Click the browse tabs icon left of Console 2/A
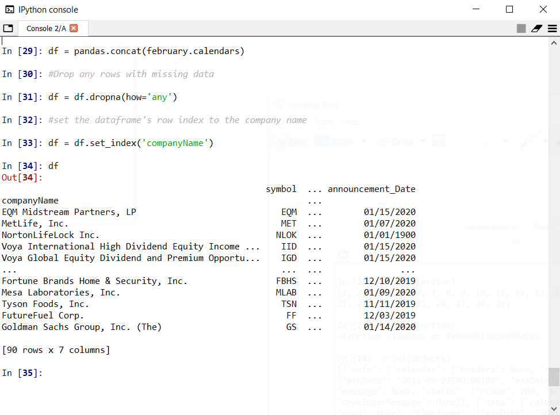560x415 pixels. pos(8,28)
